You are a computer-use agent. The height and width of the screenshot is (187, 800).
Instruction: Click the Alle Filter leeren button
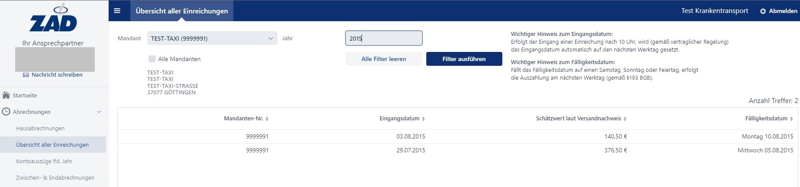coord(384,59)
